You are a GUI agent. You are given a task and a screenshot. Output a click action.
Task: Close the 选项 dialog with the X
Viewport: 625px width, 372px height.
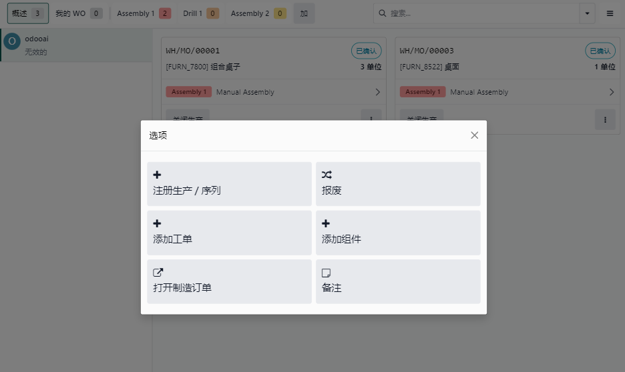click(474, 135)
